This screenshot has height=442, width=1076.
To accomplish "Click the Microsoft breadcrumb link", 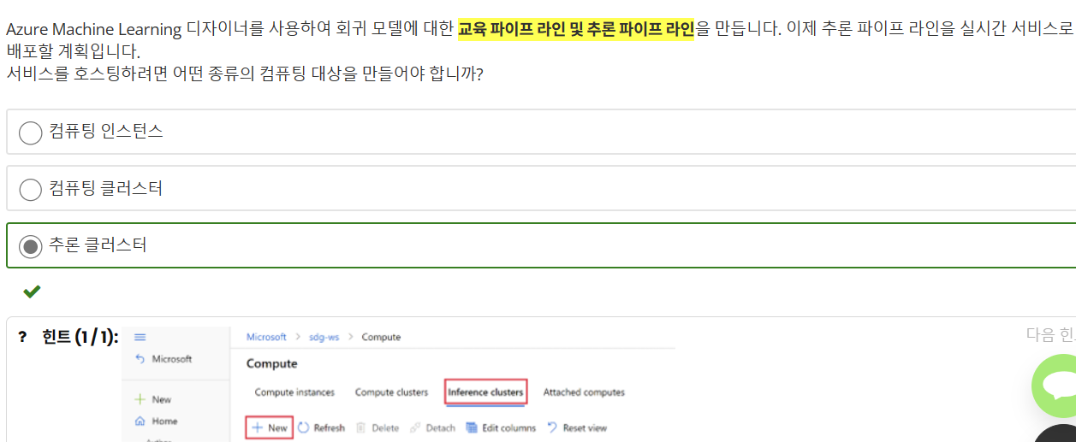I will coord(266,337).
